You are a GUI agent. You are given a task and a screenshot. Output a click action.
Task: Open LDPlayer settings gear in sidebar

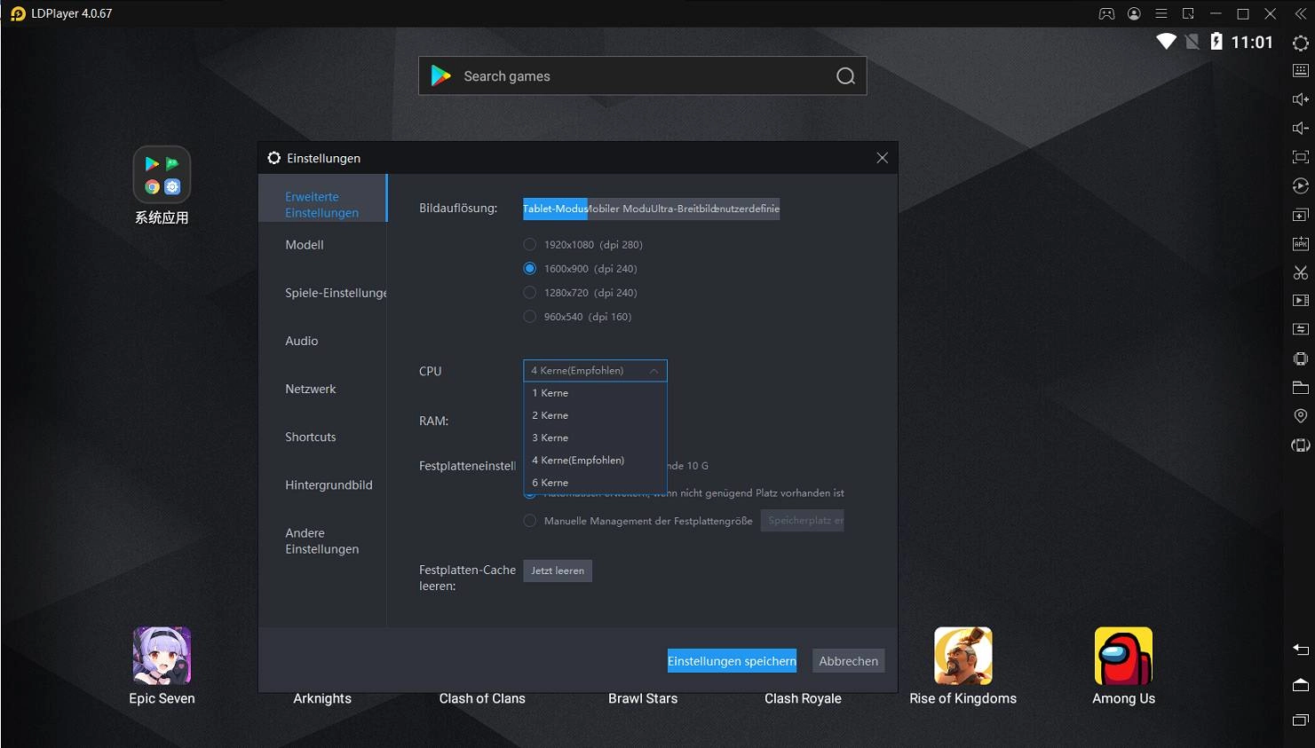[1301, 43]
